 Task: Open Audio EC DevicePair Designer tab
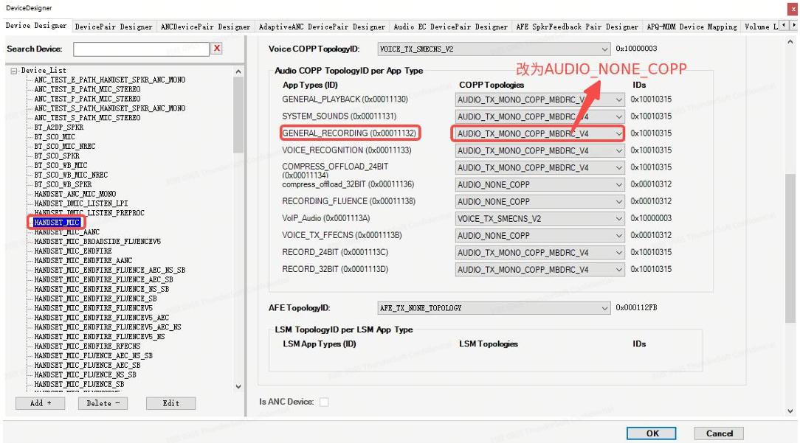450,27
